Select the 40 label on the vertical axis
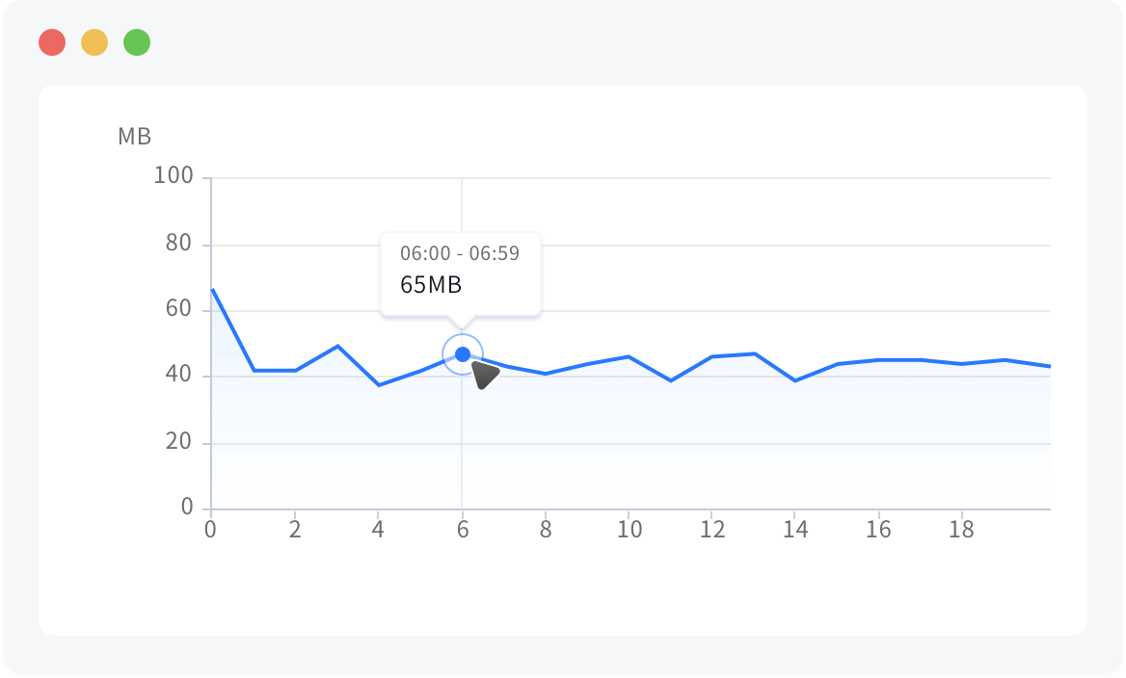The height and width of the screenshot is (678, 1126). point(179,376)
